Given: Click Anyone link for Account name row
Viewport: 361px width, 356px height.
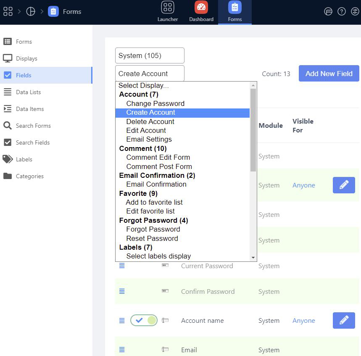Looking at the screenshot, I should pyautogui.click(x=303, y=320).
